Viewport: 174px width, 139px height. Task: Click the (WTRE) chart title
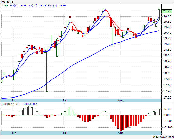pos(7,2)
